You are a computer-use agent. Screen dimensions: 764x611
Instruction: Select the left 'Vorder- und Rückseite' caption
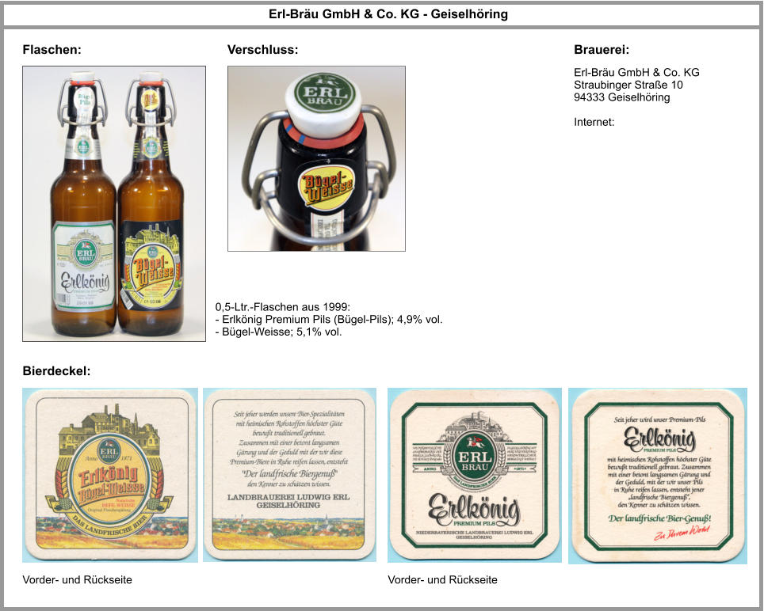point(77,580)
